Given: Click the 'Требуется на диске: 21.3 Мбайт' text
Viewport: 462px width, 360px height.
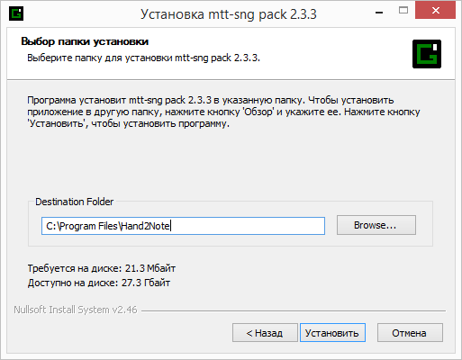Looking at the screenshot, I should pyautogui.click(x=102, y=268).
